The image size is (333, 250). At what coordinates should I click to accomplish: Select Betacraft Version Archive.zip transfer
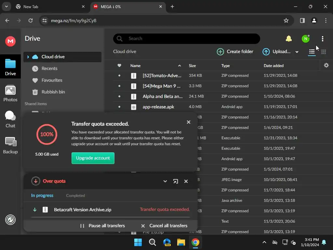pyautogui.click(x=110, y=210)
